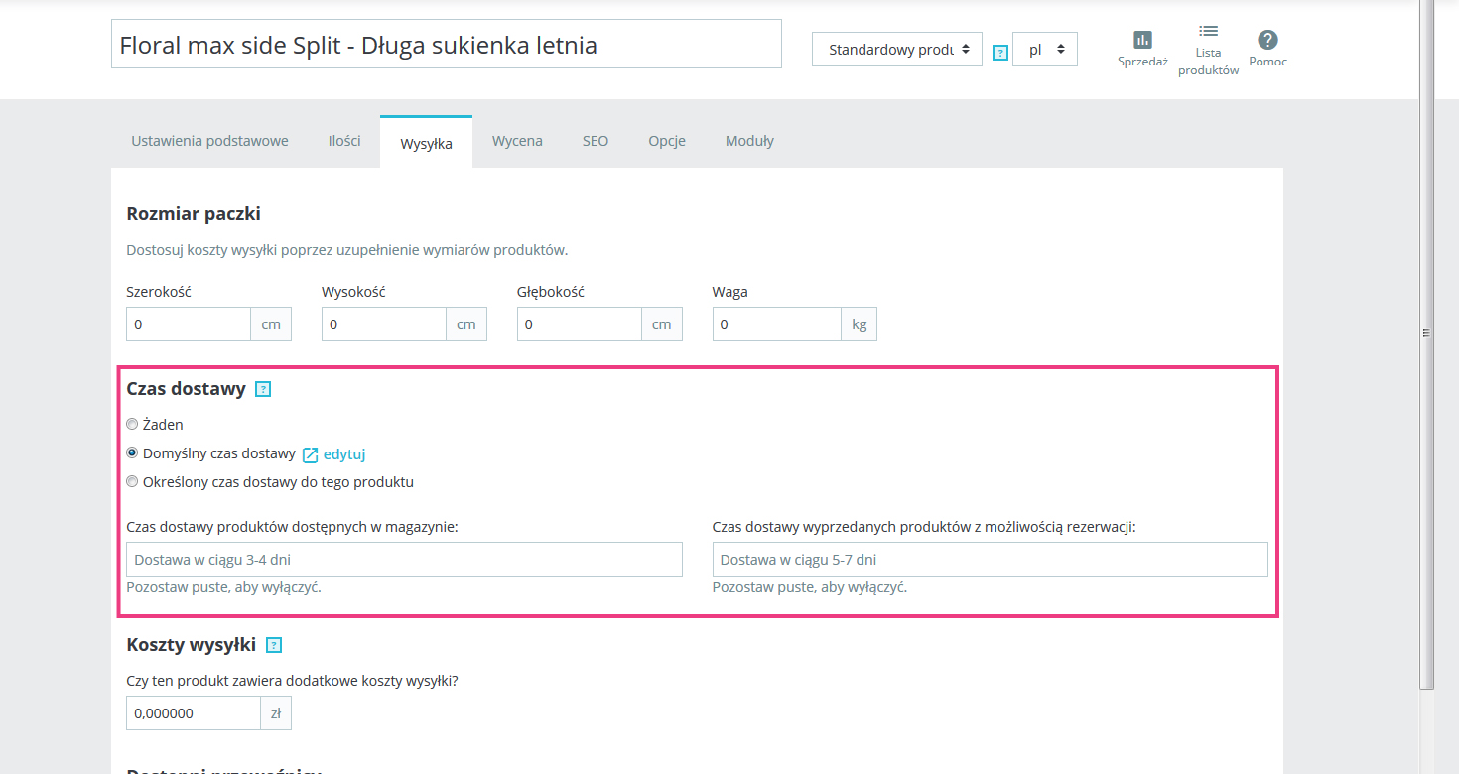Select the Żaden radio button
This screenshot has height=774, width=1459.
tap(132, 424)
